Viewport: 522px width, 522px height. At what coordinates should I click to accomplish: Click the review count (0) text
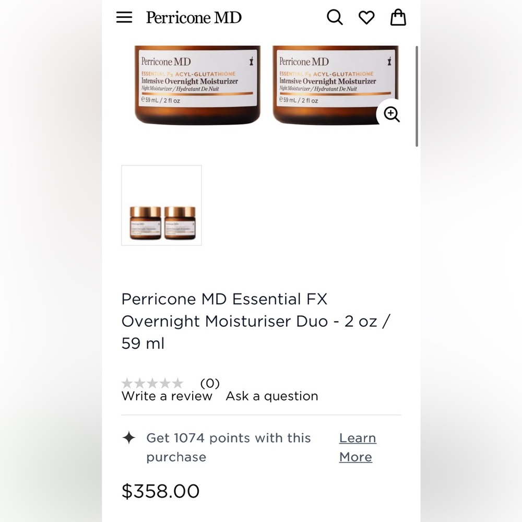point(210,383)
